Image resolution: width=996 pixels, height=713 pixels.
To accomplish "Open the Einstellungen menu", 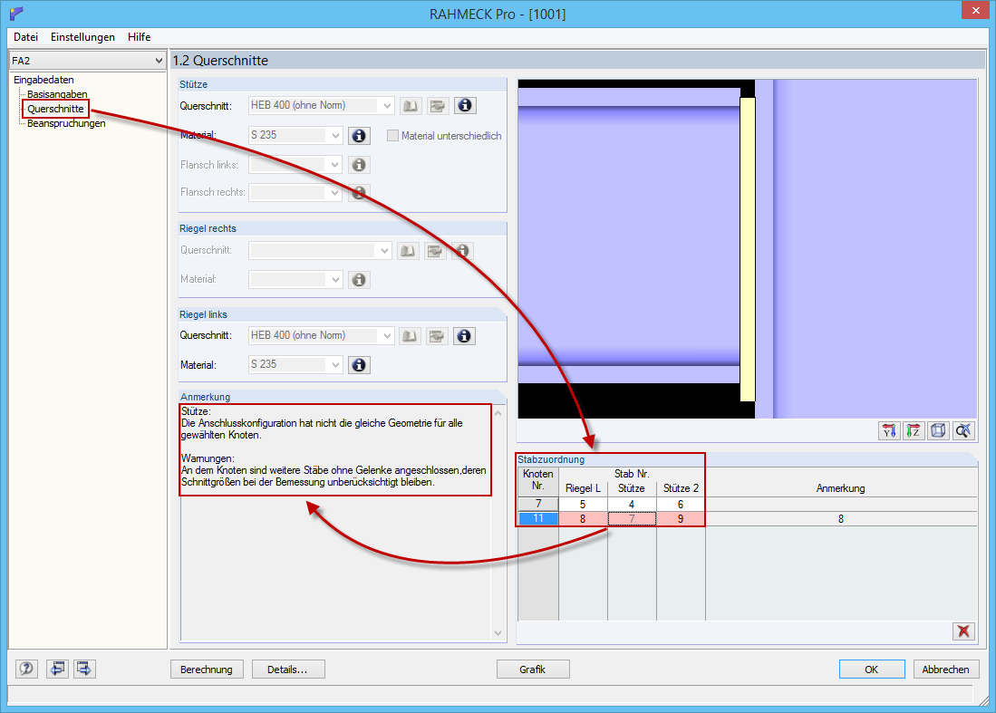I will pyautogui.click(x=82, y=37).
